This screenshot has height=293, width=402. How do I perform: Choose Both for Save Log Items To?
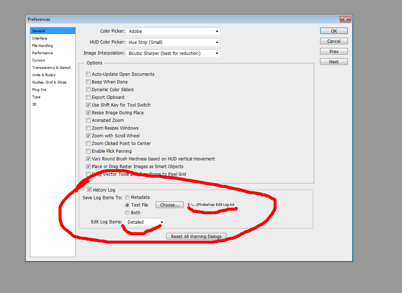127,212
